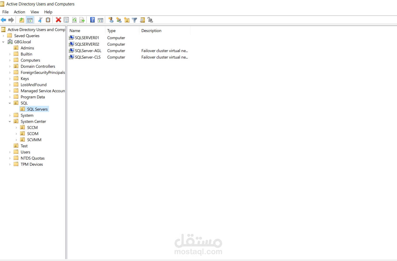397x261 pixels.
Task: Go back with the blue Back arrow
Action: click(x=4, y=20)
